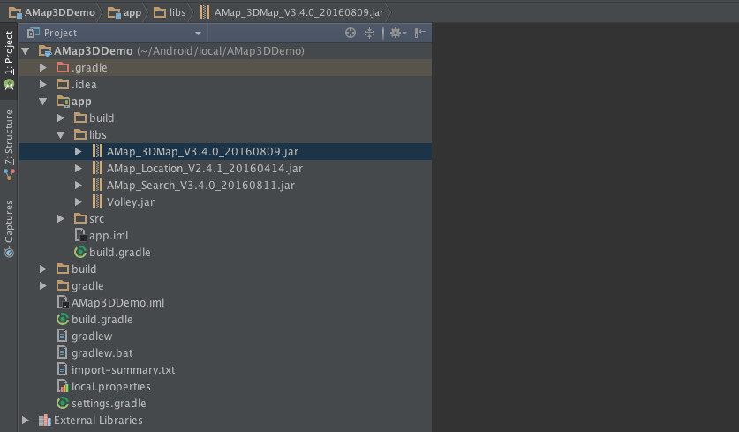Select the AMap3DDemo project root icon

click(x=45, y=51)
